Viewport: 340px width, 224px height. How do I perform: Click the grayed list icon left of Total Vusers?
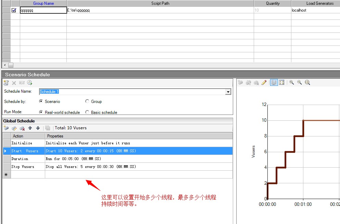(48, 128)
